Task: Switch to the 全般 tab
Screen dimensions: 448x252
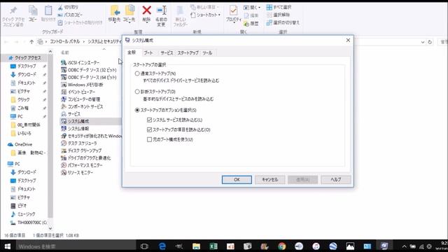Action: coord(132,52)
